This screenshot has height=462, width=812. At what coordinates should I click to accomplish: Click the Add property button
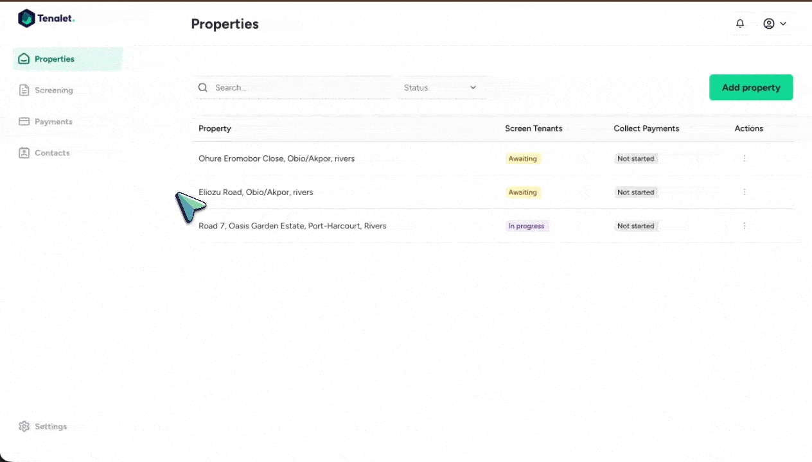coord(751,87)
